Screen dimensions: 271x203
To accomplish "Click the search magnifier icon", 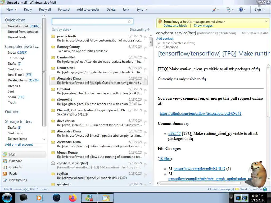I will pyautogui.click(x=129, y=22).
